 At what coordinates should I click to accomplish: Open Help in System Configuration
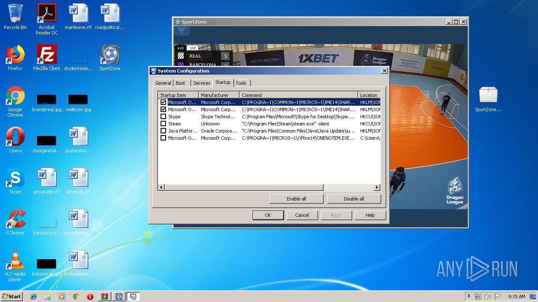(370, 215)
